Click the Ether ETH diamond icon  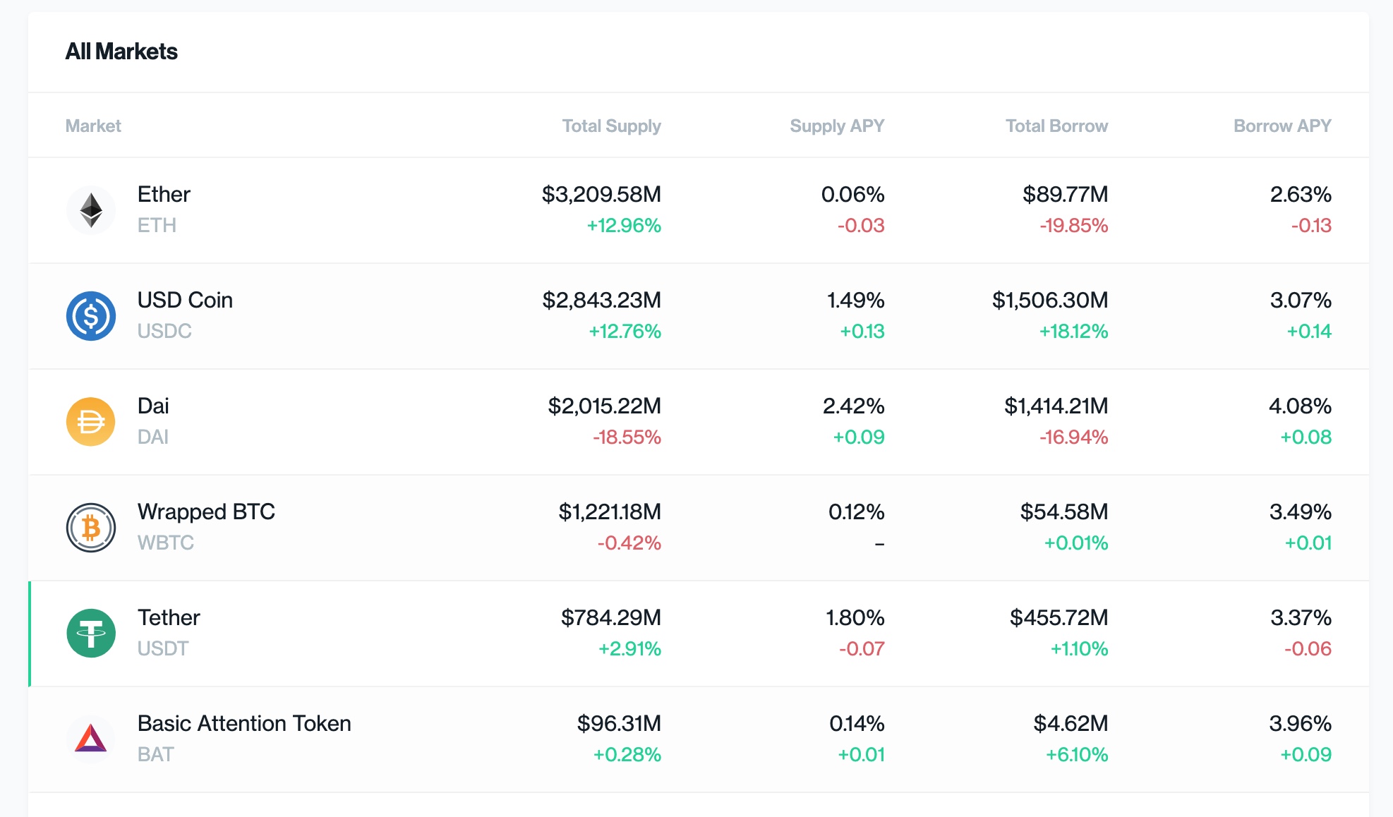point(91,210)
